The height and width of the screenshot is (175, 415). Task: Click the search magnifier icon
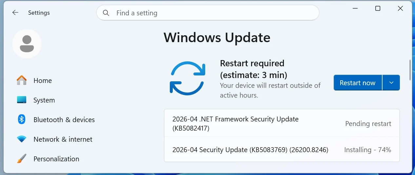click(x=106, y=13)
